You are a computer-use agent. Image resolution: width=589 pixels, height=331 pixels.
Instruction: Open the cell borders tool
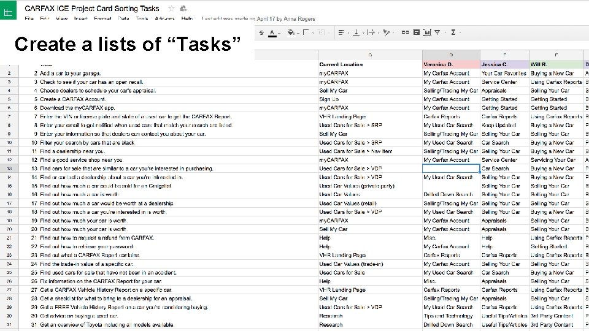click(x=306, y=32)
